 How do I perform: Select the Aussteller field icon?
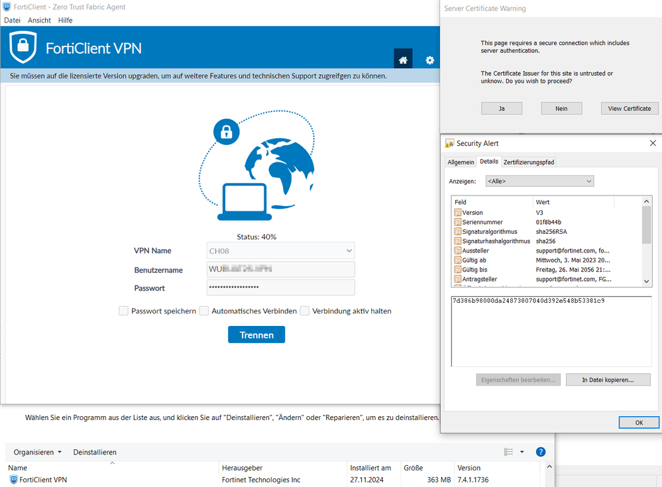(x=458, y=250)
